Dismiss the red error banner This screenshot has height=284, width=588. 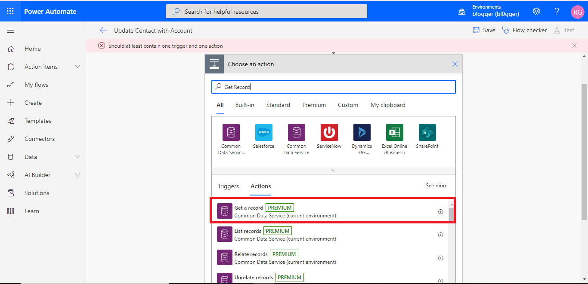point(574,46)
